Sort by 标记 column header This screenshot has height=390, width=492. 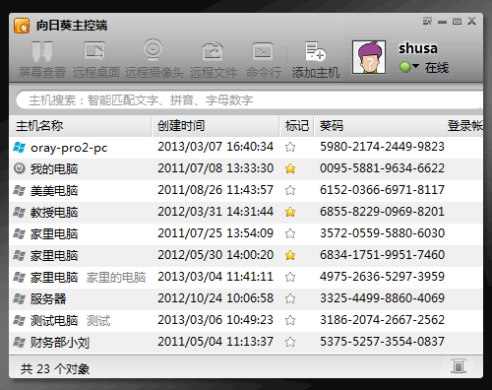coord(297,126)
